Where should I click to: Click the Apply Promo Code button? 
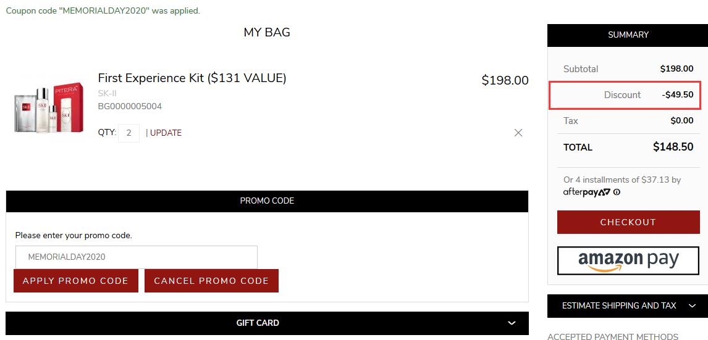tap(76, 281)
